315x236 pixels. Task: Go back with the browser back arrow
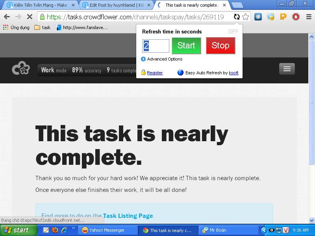(7, 17)
